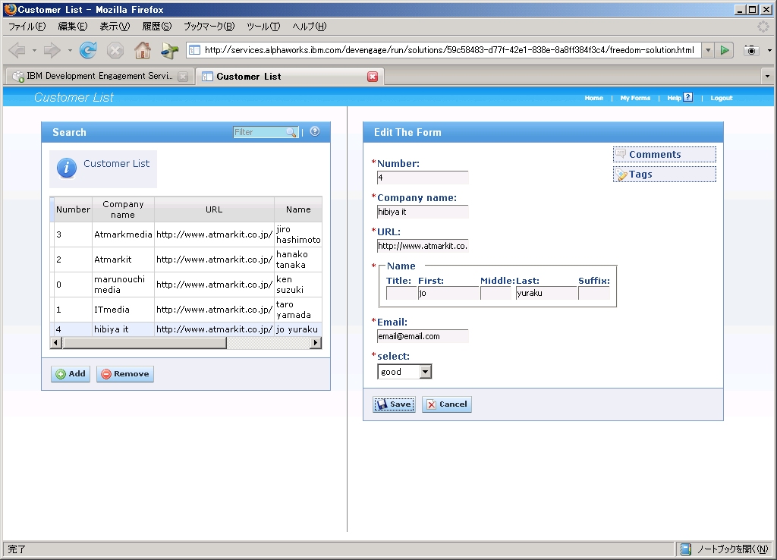This screenshot has width=777, height=560.
Task: Open the ツール menu
Action: click(x=263, y=27)
